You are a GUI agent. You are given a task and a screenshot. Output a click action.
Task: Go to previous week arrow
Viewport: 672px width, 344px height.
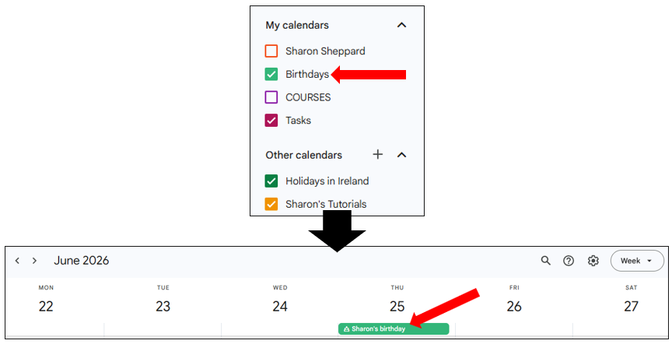(17, 261)
